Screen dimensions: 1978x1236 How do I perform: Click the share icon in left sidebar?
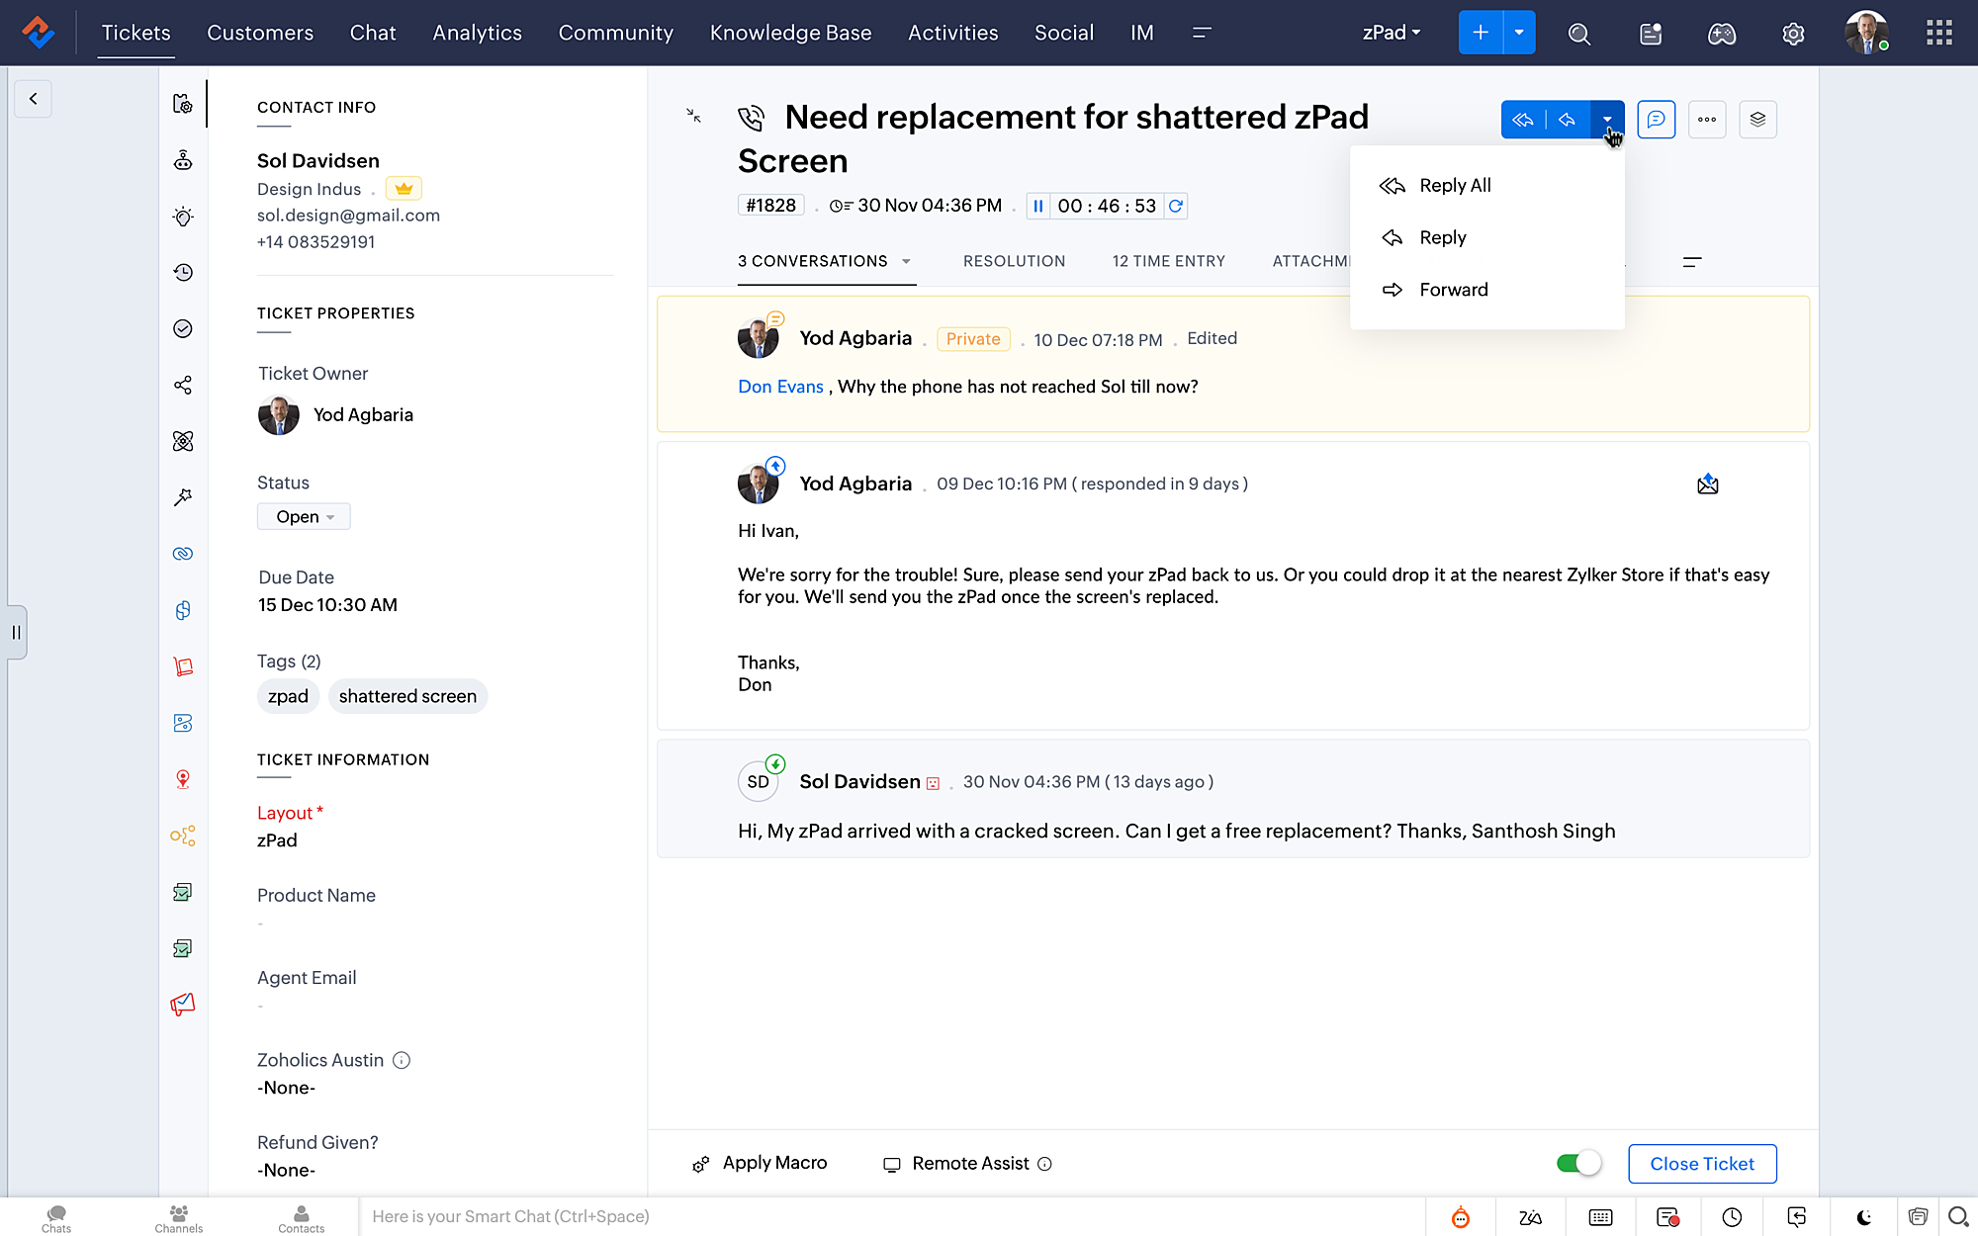pyautogui.click(x=183, y=385)
